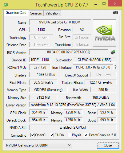Click the Memory Size value 8192 MB
The image size is (124, 153).
pyautogui.click(x=43, y=97)
